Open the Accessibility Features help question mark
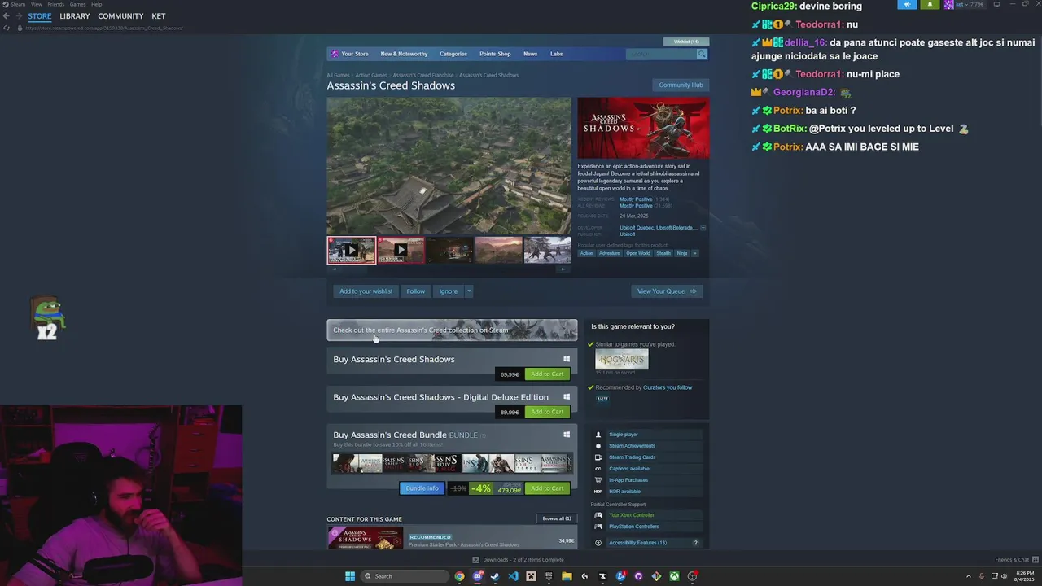 695,543
